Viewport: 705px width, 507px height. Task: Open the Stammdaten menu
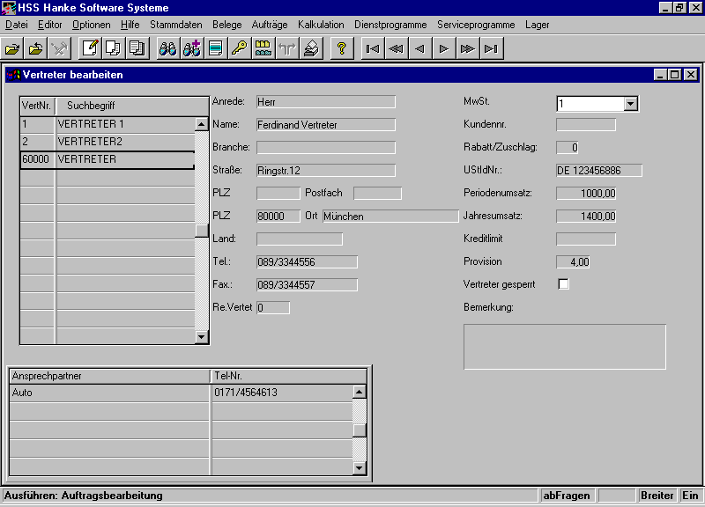coord(174,25)
